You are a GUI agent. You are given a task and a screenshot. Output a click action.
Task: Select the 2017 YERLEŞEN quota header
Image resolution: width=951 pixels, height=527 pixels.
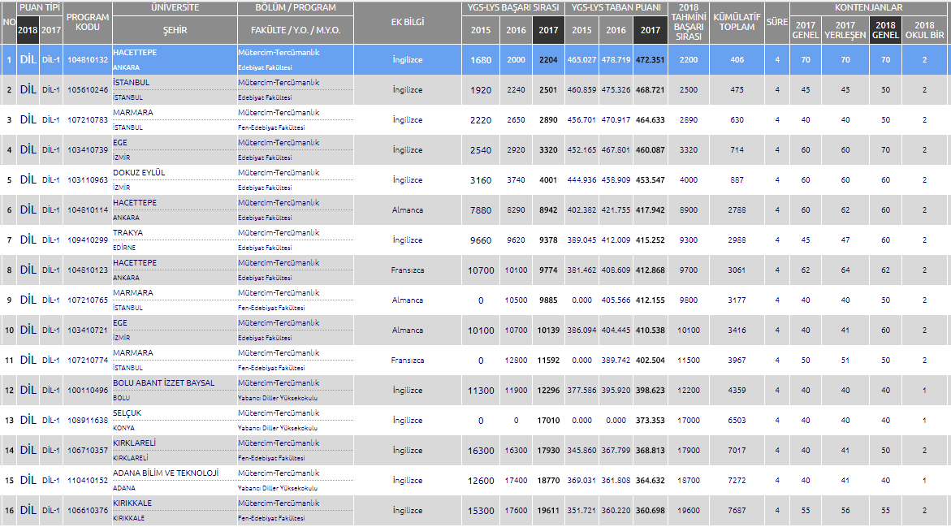coord(845,30)
